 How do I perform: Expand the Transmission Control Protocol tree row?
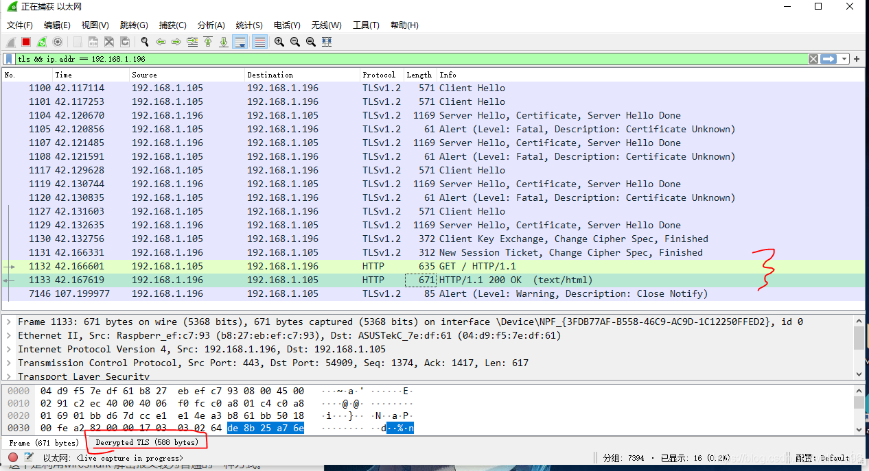tap(8, 363)
